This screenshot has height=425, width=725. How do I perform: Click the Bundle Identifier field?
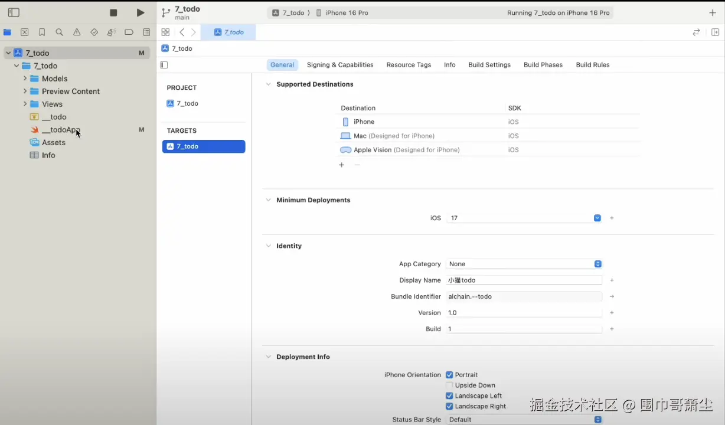524,296
